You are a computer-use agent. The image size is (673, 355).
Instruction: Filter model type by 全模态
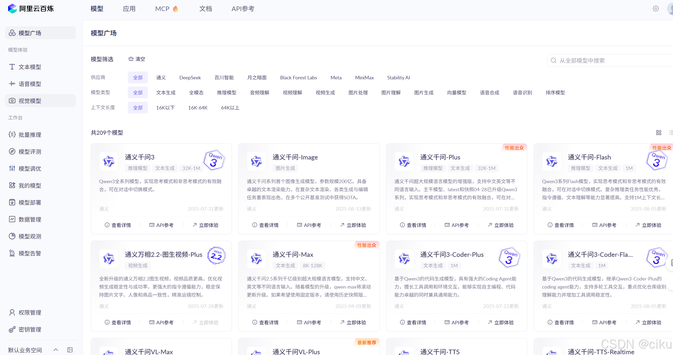point(196,93)
